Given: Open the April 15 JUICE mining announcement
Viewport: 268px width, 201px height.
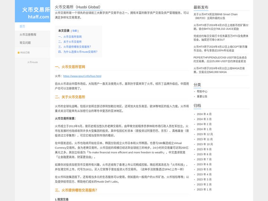Looking at the screenshot, I should tap(221, 27).
